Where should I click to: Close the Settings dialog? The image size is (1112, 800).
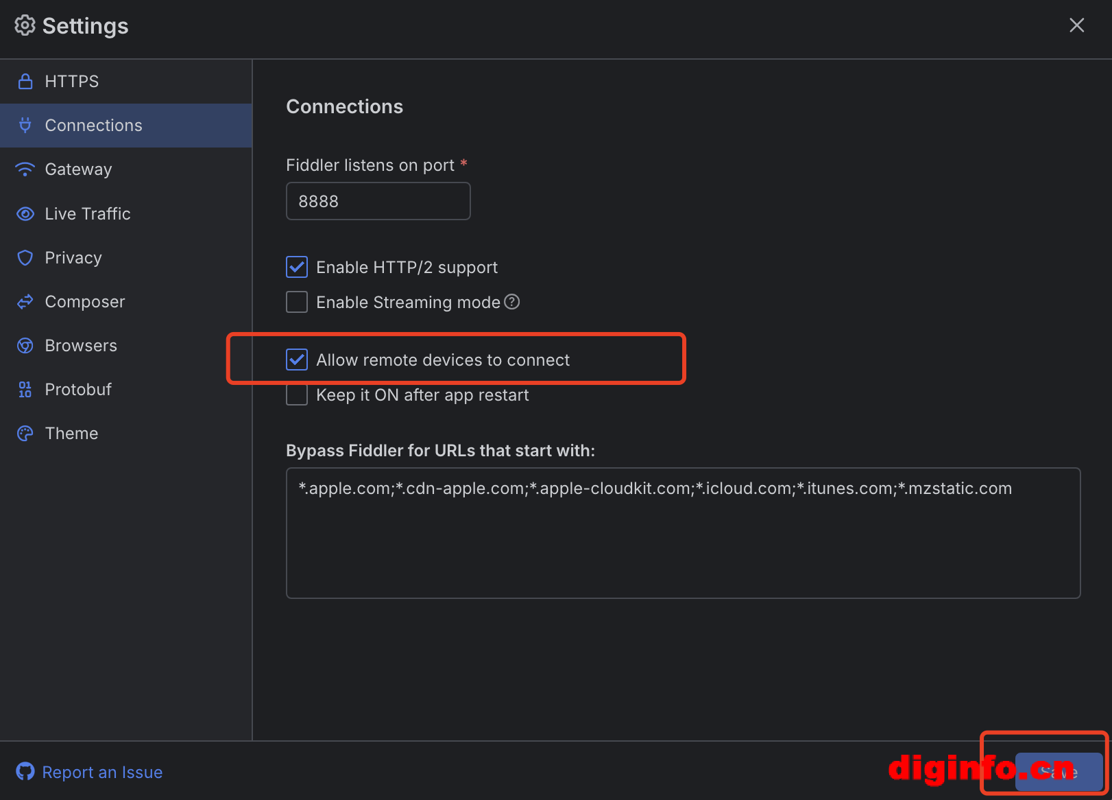click(1077, 25)
